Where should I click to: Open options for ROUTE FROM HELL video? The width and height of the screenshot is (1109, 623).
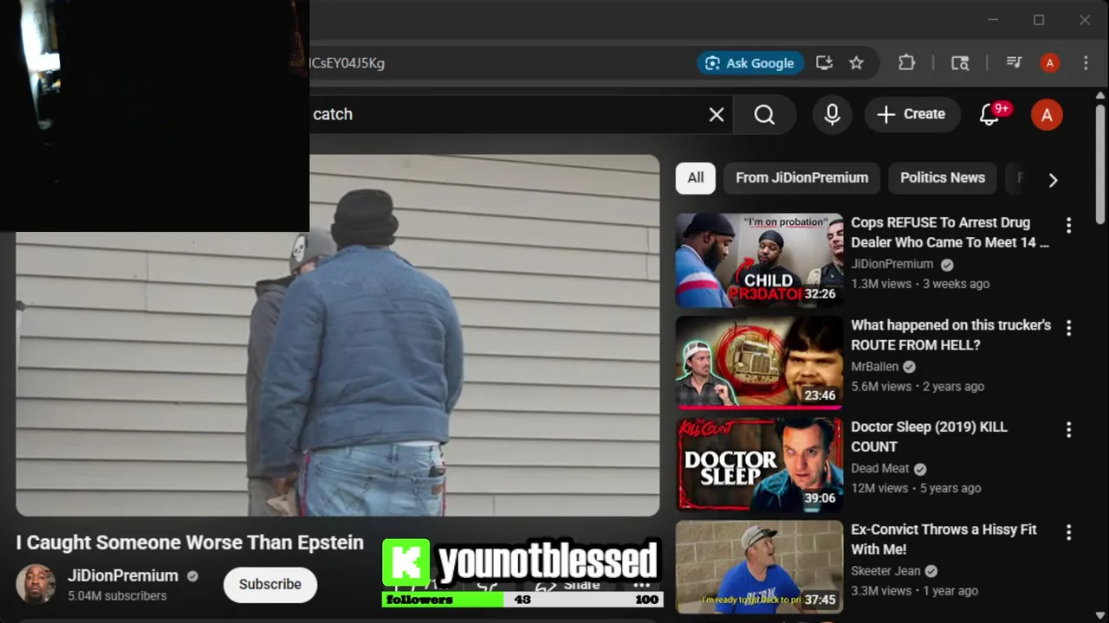tap(1068, 328)
